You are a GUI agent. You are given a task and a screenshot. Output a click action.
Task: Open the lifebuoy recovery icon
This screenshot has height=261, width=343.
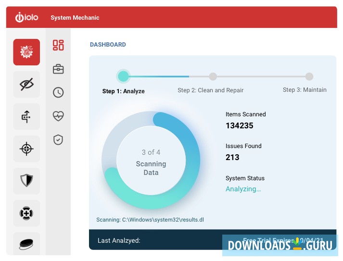point(26,213)
